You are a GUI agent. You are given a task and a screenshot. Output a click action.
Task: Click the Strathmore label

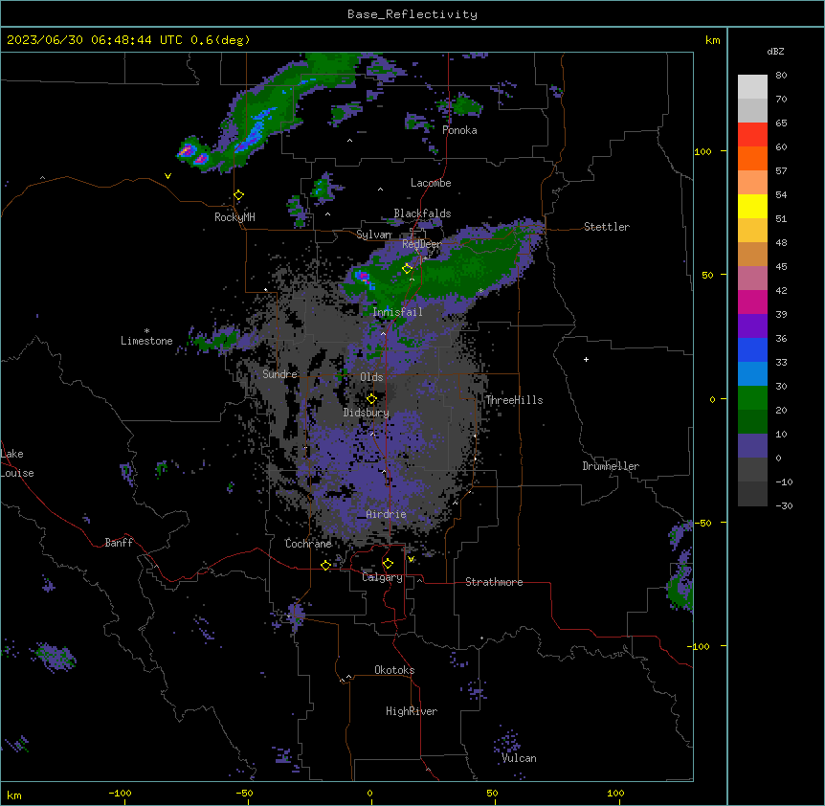coord(494,582)
